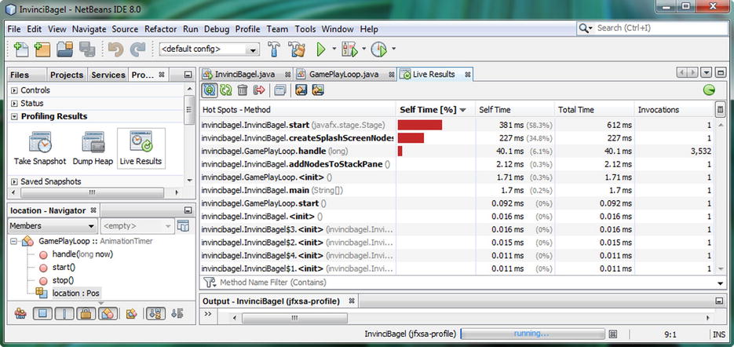Viewport: 734px width, 347px height.
Task: Toggle Sort by Name in Navigator
Action: point(156,314)
